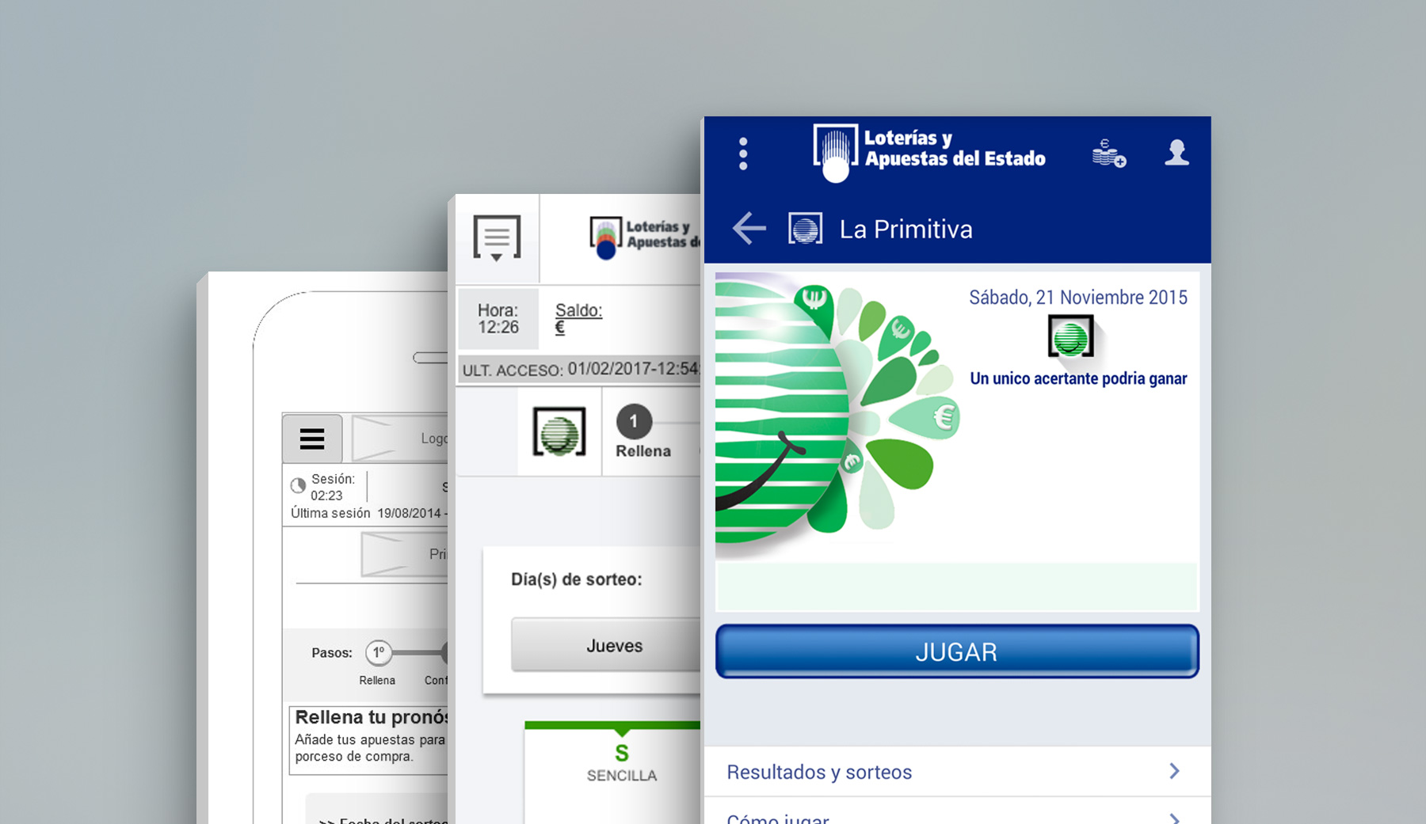Tap the color logo in the middle screen
Image resolution: width=1426 pixels, height=824 pixels.
[645, 237]
